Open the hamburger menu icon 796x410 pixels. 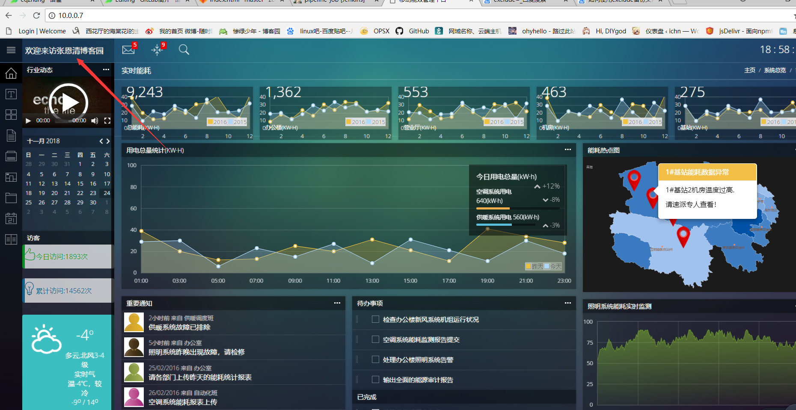pyautogui.click(x=11, y=50)
